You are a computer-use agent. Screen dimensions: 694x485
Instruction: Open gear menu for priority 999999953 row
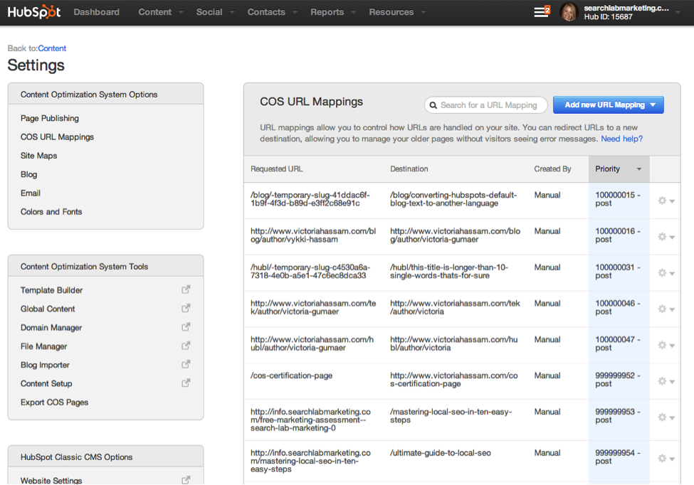(666, 417)
